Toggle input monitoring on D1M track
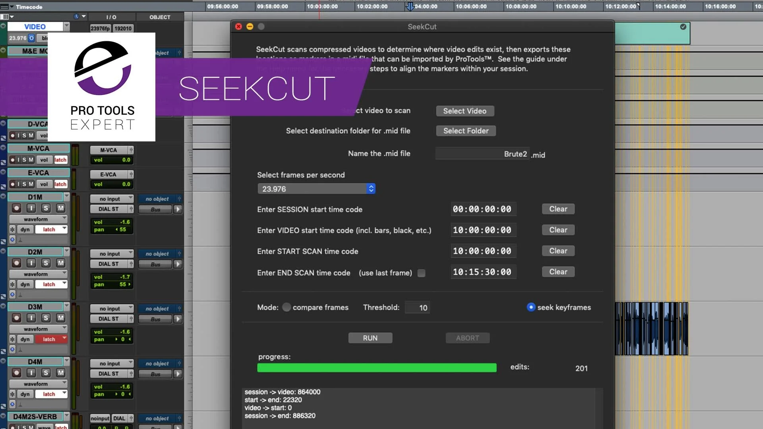 pyautogui.click(x=31, y=208)
